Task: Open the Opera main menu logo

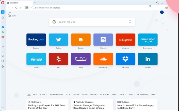Action: pos(3,3)
